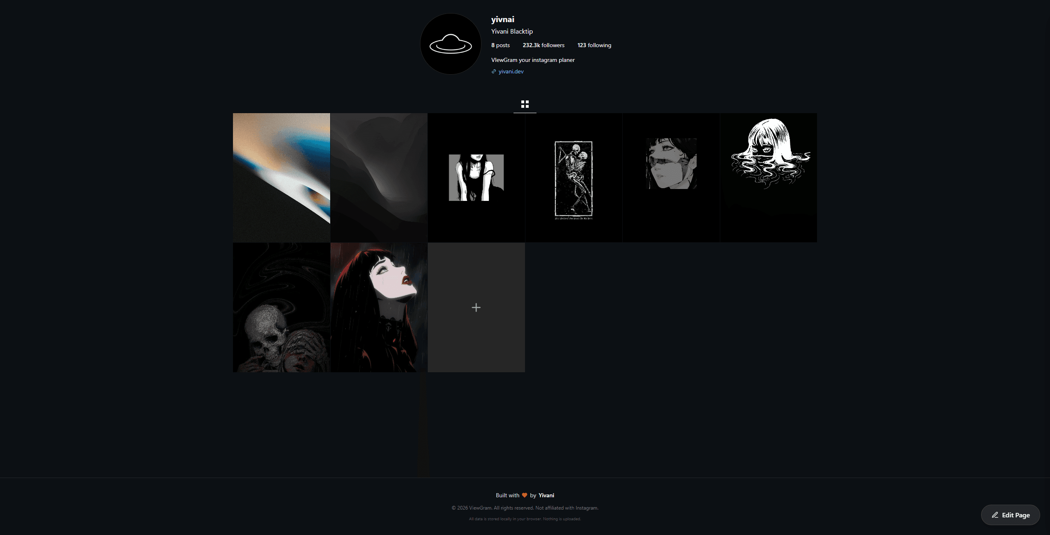Click the yivnai username heading

(502, 19)
